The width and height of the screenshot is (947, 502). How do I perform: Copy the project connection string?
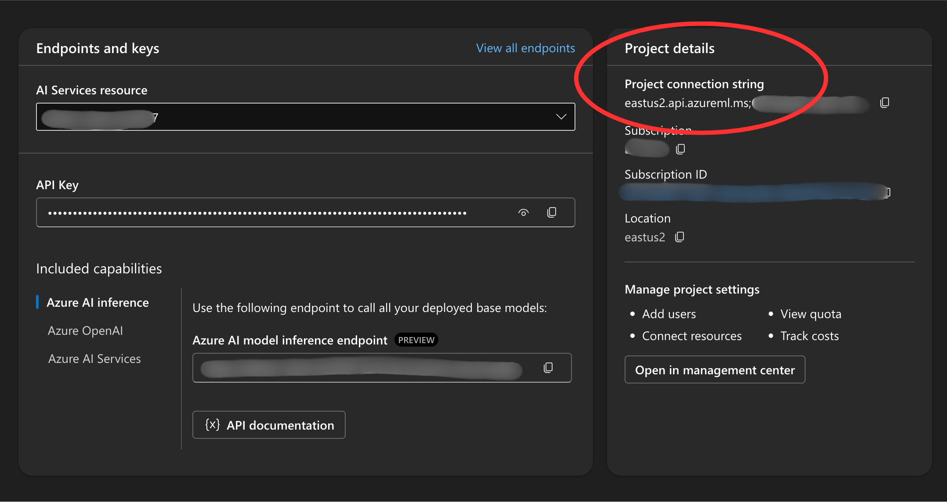(885, 103)
